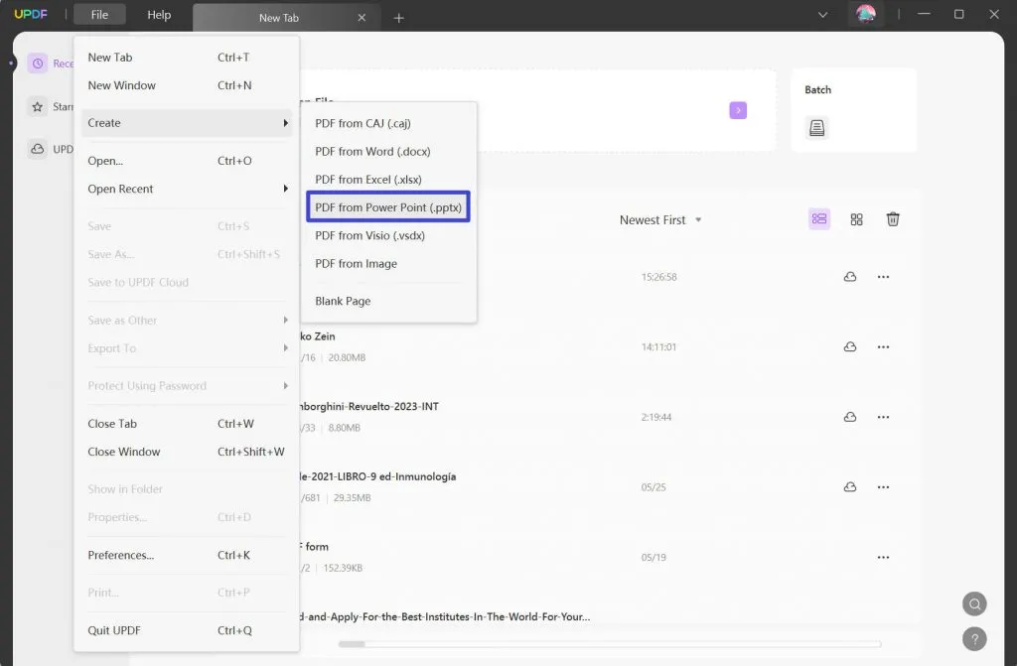Switch to grid view layout
Screen dimensions: 1017x666
[856, 219]
